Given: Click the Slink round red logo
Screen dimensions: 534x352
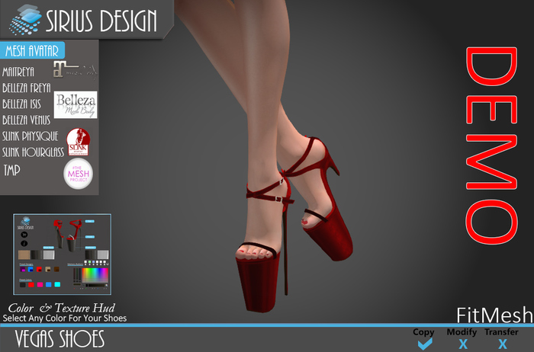Looking at the screenshot, I should [79, 142].
